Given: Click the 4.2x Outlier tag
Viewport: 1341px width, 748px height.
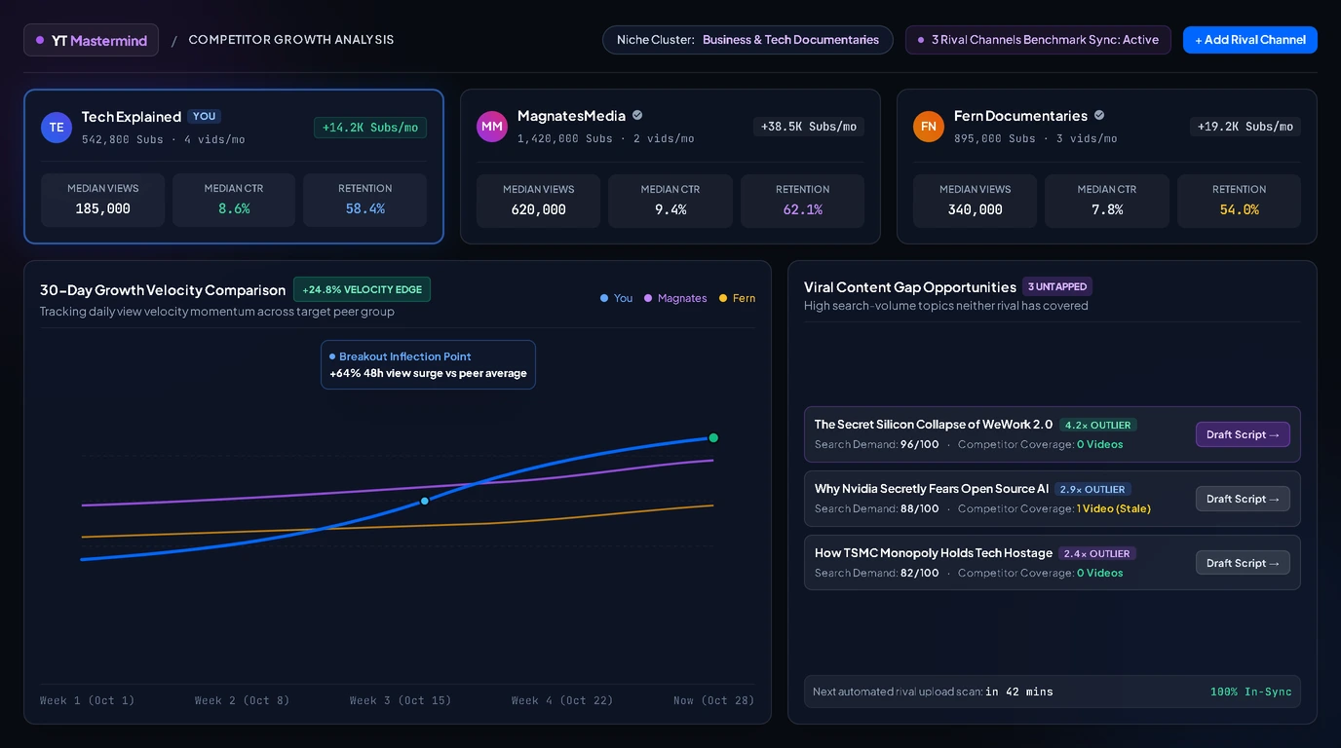Looking at the screenshot, I should [1097, 425].
